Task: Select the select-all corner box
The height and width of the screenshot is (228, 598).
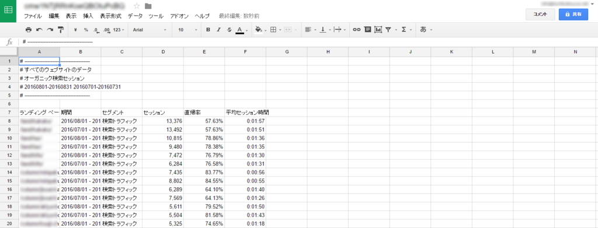Action: tap(9, 51)
